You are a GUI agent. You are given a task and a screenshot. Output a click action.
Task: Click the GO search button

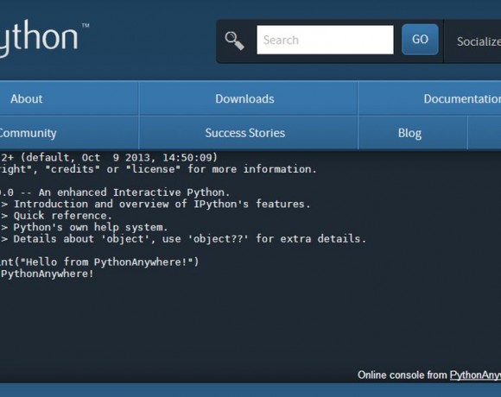420,40
